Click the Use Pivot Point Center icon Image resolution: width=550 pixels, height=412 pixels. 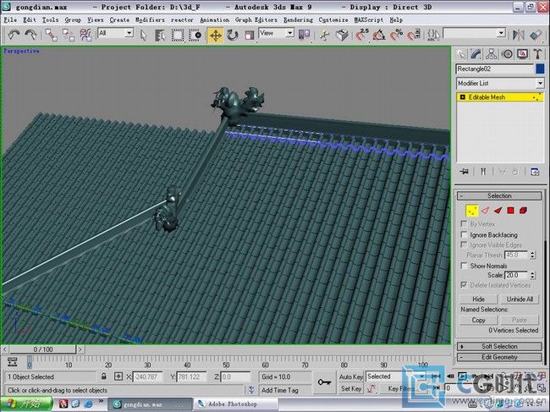(304, 35)
